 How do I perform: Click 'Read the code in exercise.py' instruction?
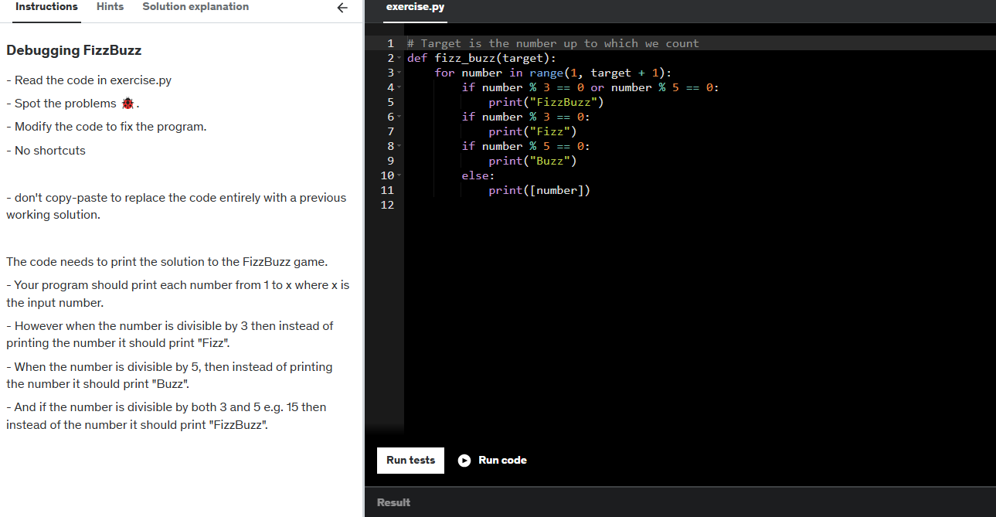point(89,80)
